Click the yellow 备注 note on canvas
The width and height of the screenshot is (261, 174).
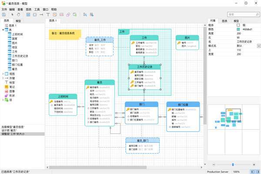click(65, 34)
